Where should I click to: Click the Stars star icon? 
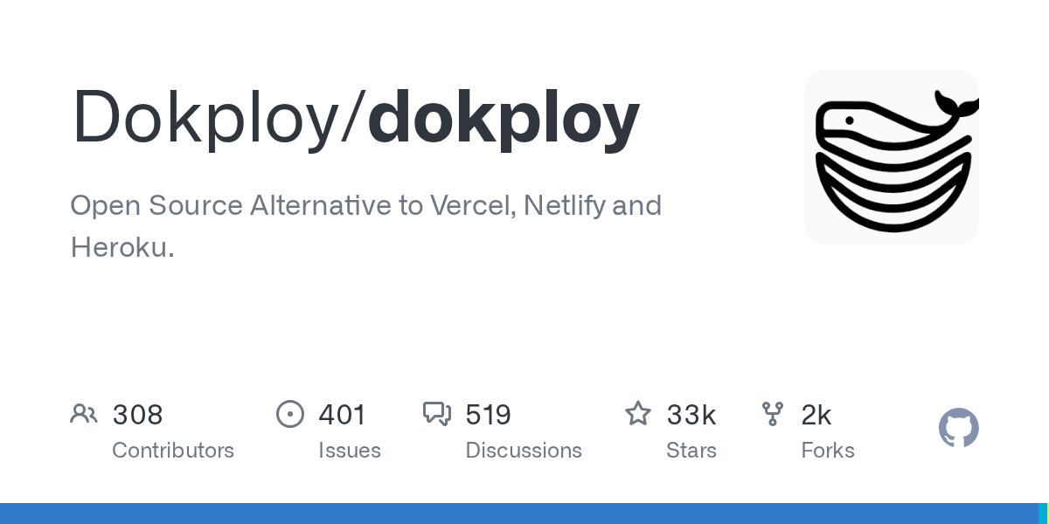(638, 414)
